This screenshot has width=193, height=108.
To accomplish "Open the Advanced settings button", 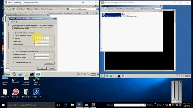I will pyautogui.click(x=49, y=63).
